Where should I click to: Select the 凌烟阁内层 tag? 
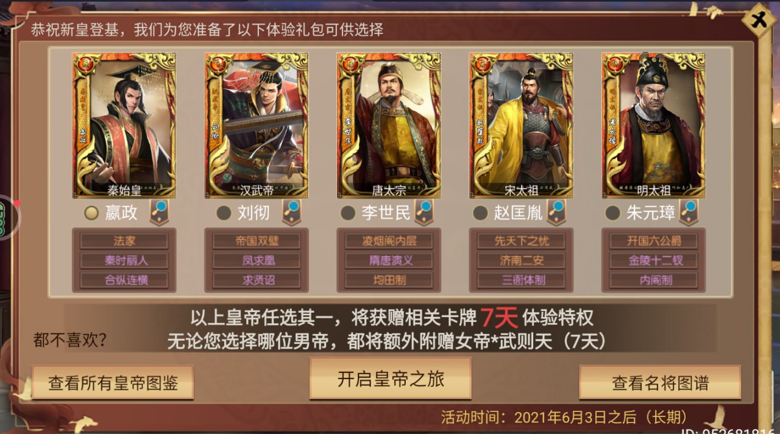pyautogui.click(x=389, y=241)
